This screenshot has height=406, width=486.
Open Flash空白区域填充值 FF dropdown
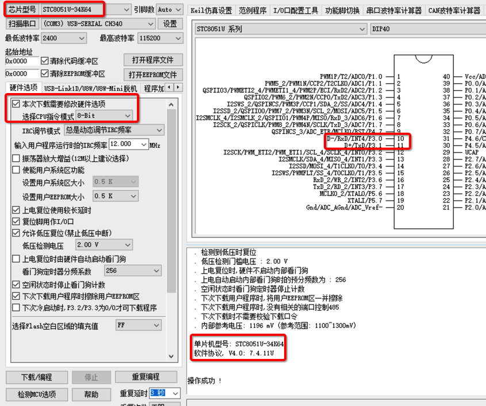pyautogui.click(x=139, y=325)
